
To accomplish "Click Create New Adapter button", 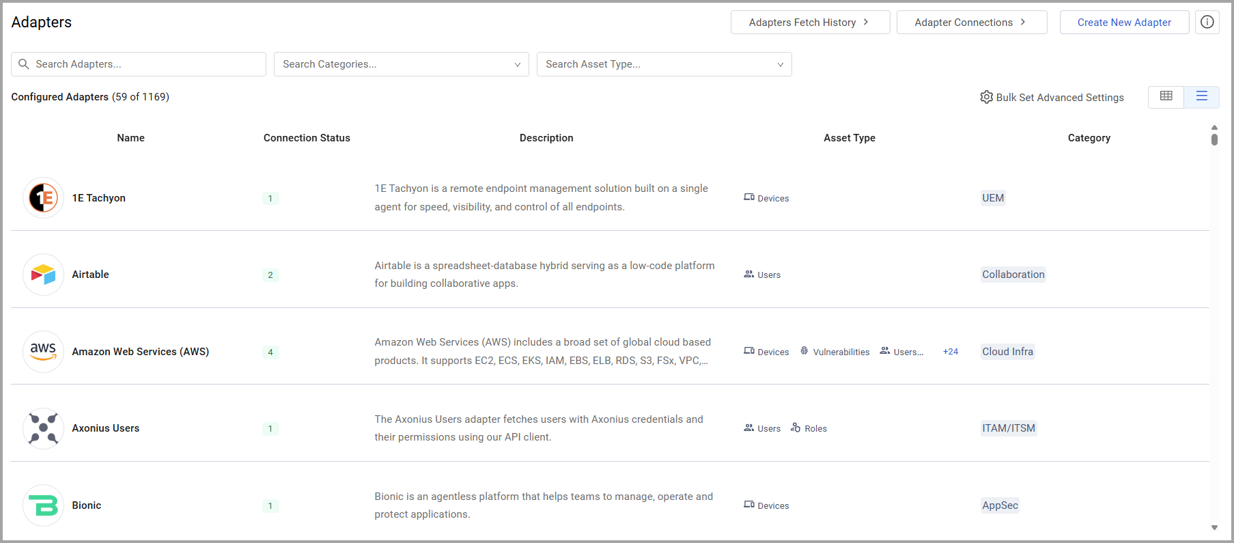I will click(1124, 22).
